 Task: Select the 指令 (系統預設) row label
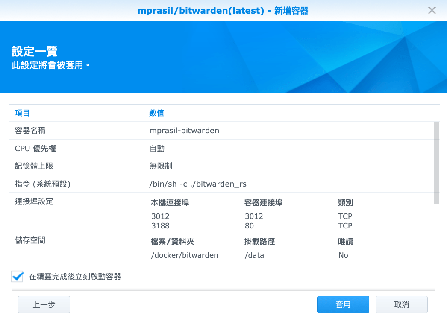pos(43,184)
